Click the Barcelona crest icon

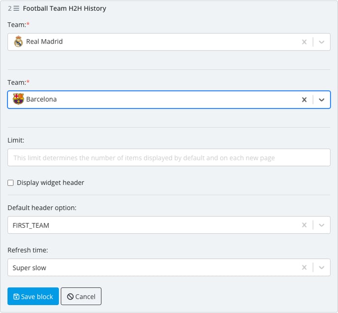pyautogui.click(x=18, y=99)
